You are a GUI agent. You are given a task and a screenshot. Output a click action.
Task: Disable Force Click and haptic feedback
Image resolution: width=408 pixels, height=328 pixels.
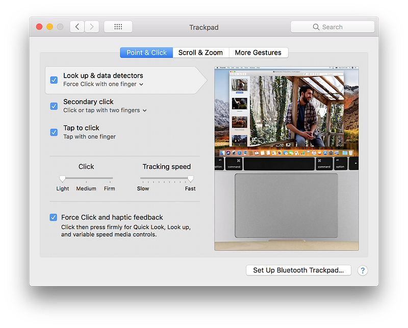pos(54,217)
